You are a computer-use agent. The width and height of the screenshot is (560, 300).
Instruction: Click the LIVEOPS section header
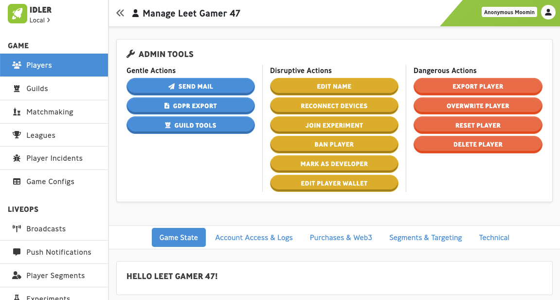[23, 209]
